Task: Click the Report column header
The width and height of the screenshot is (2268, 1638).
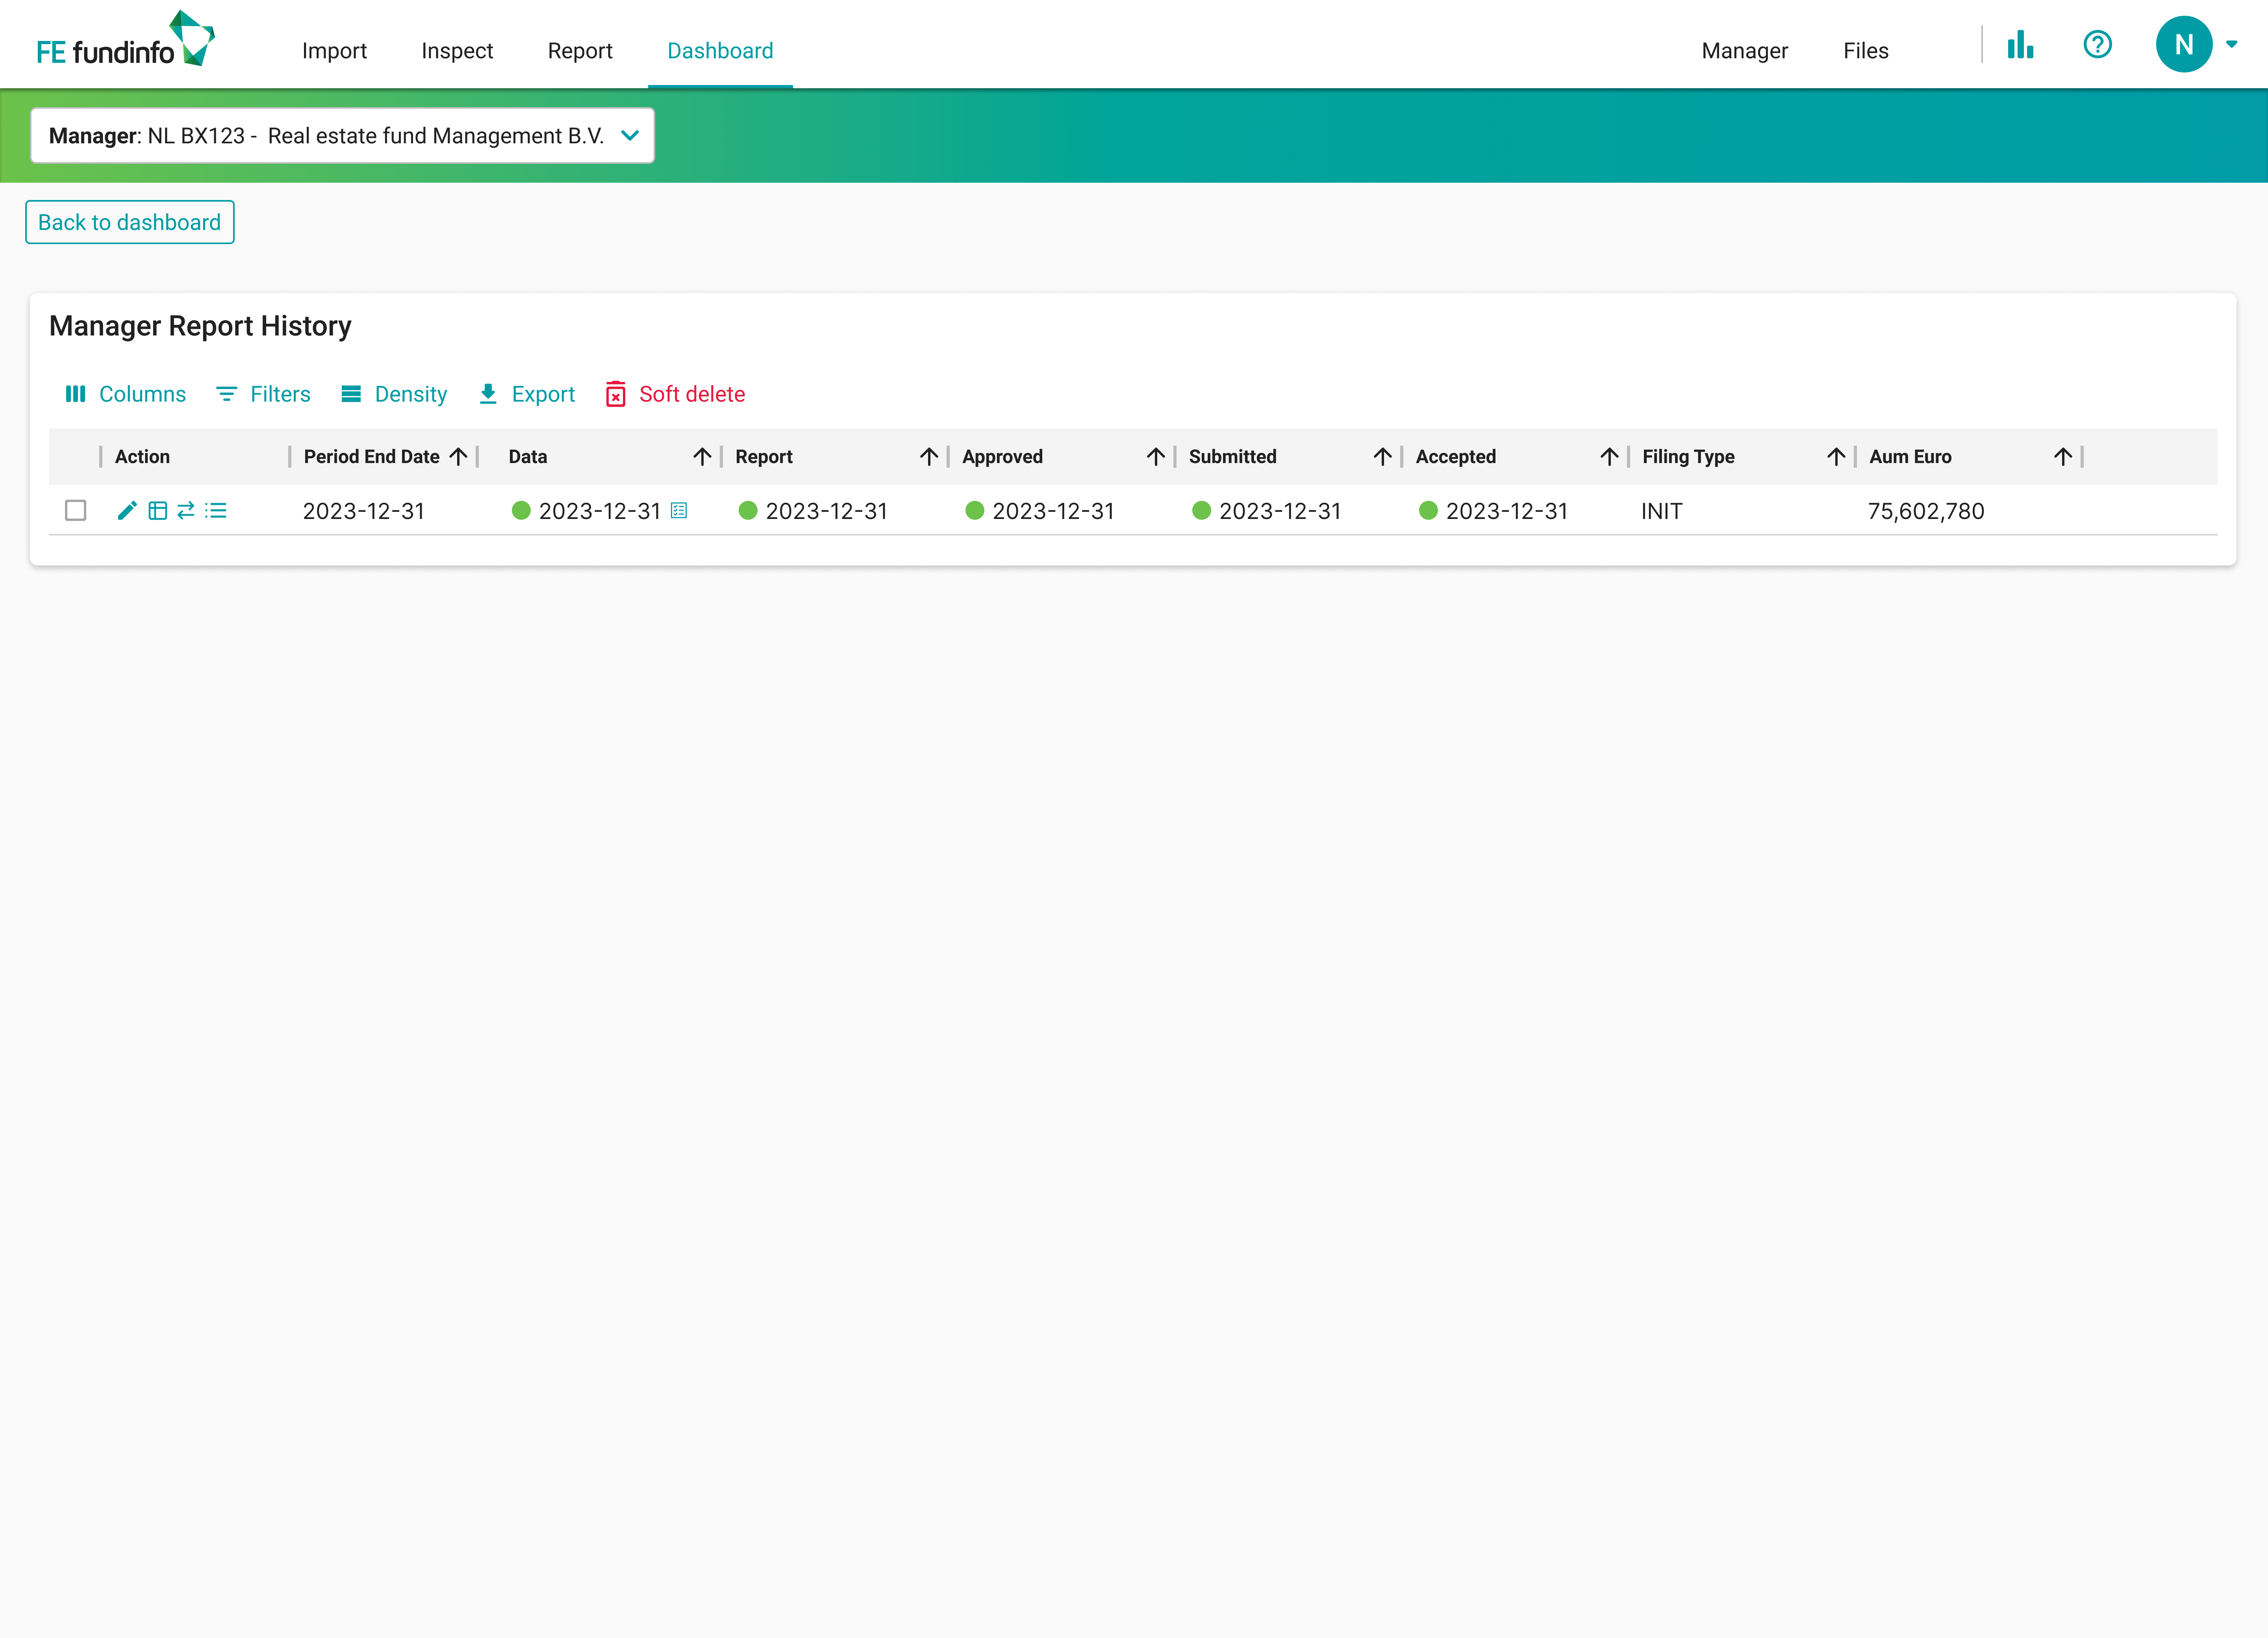Action: 764,457
